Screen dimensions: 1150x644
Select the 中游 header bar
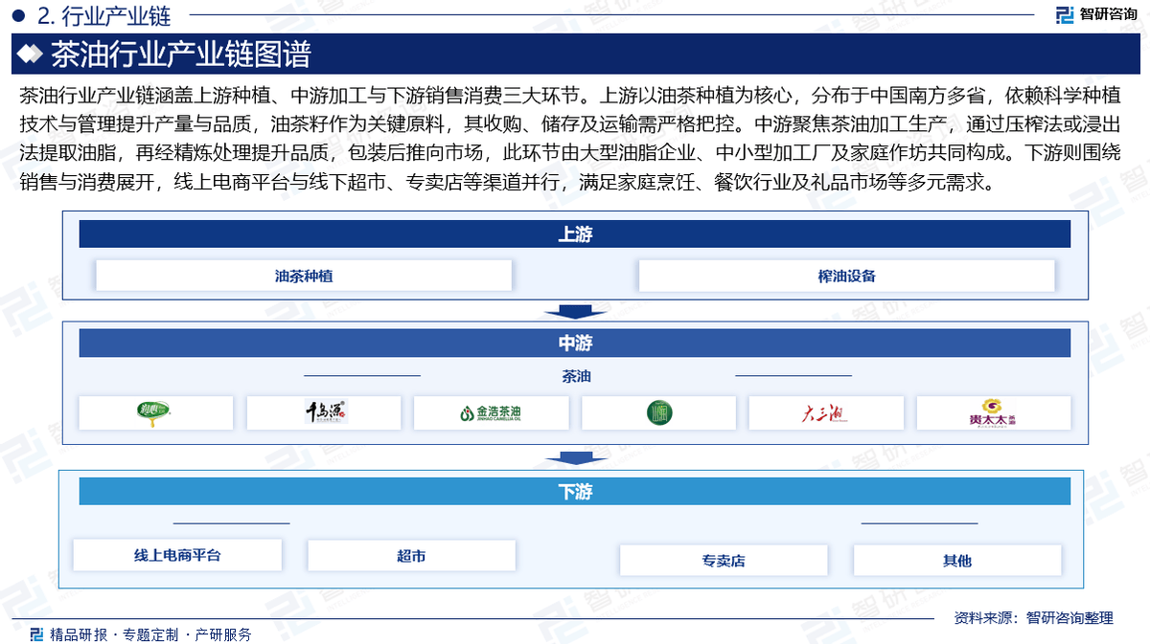point(574,344)
